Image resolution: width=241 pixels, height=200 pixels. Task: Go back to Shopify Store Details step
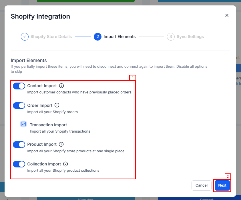pyautogui.click(x=51, y=37)
